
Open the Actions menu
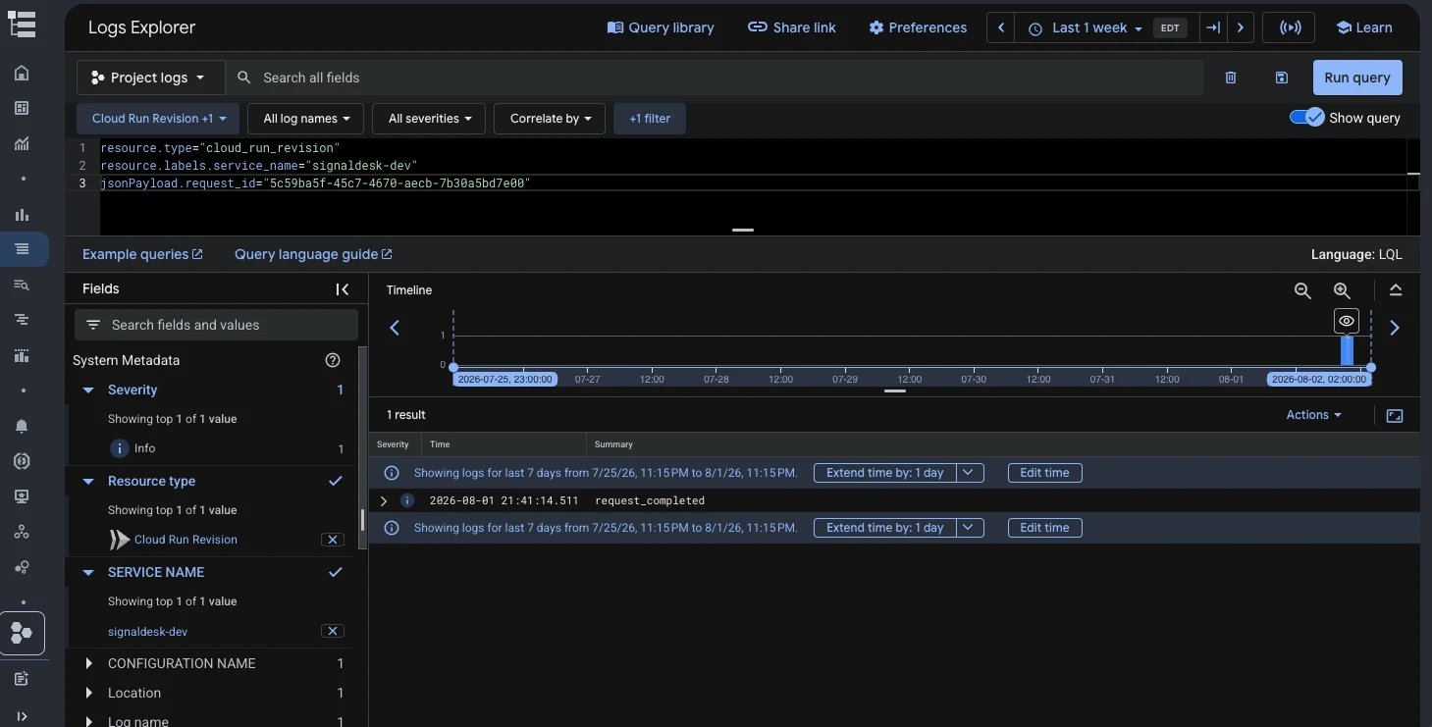1313,415
